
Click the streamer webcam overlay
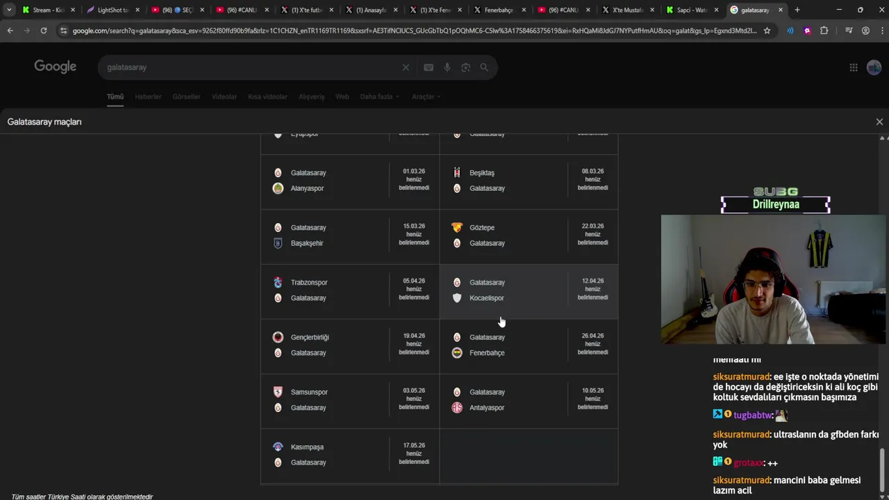pyautogui.click(x=774, y=279)
